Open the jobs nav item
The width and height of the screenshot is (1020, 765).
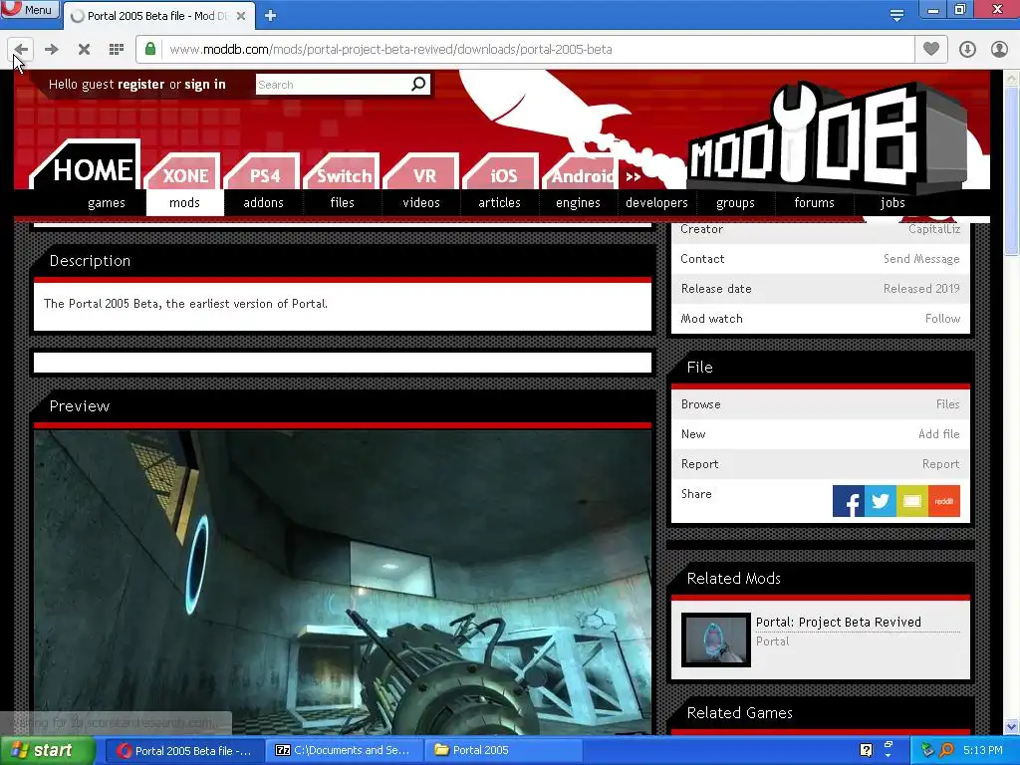[x=892, y=203]
